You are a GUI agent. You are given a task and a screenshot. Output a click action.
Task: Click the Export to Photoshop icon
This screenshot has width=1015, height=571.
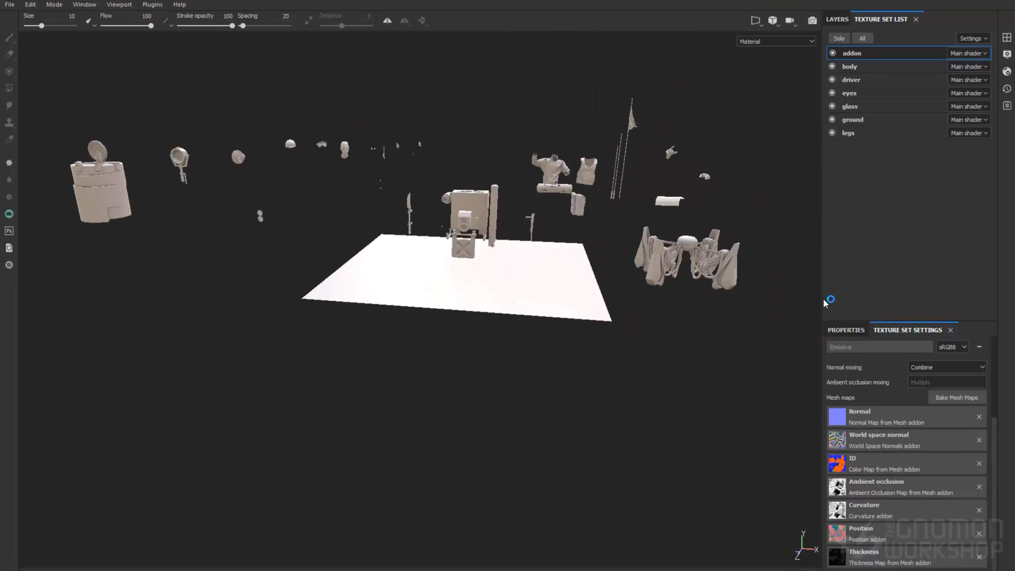(9, 231)
